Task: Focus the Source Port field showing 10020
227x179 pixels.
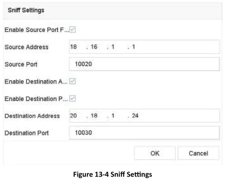Action: coord(144,64)
